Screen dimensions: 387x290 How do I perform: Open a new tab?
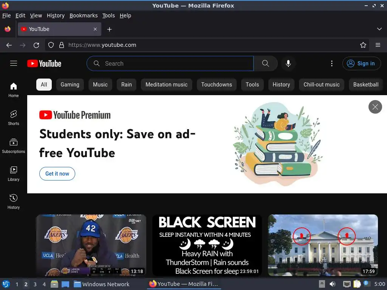click(x=109, y=29)
